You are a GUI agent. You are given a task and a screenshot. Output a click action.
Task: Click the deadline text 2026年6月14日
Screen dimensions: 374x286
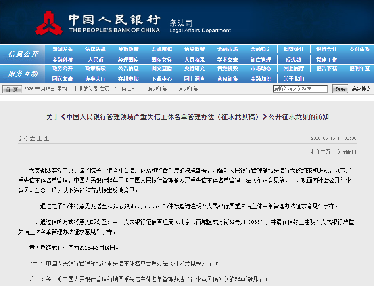[x=97, y=248]
